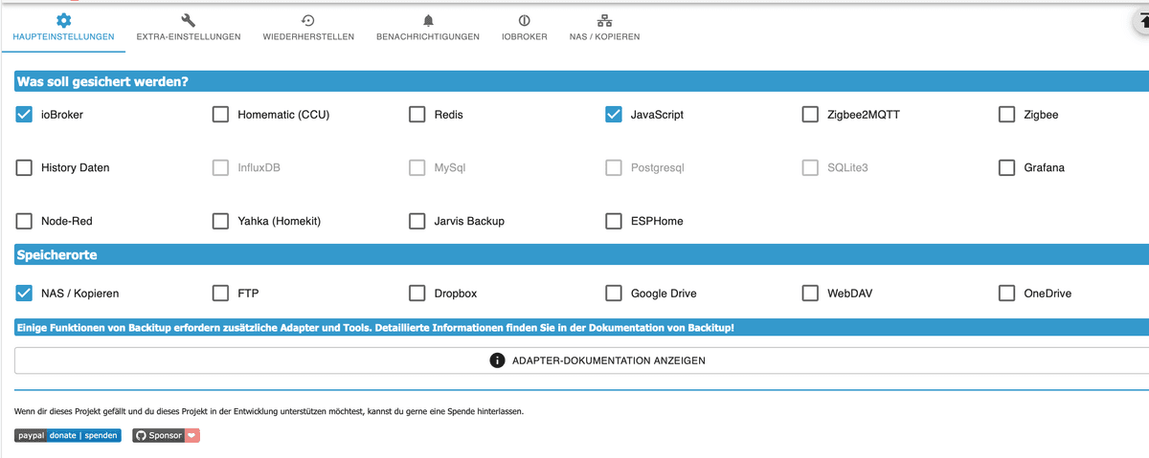Click the bell icon for Benachrichtigungen
Screen dimensions: 1149x458
428,20
